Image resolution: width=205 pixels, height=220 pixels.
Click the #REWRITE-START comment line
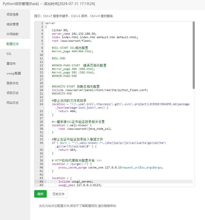coord(76,86)
